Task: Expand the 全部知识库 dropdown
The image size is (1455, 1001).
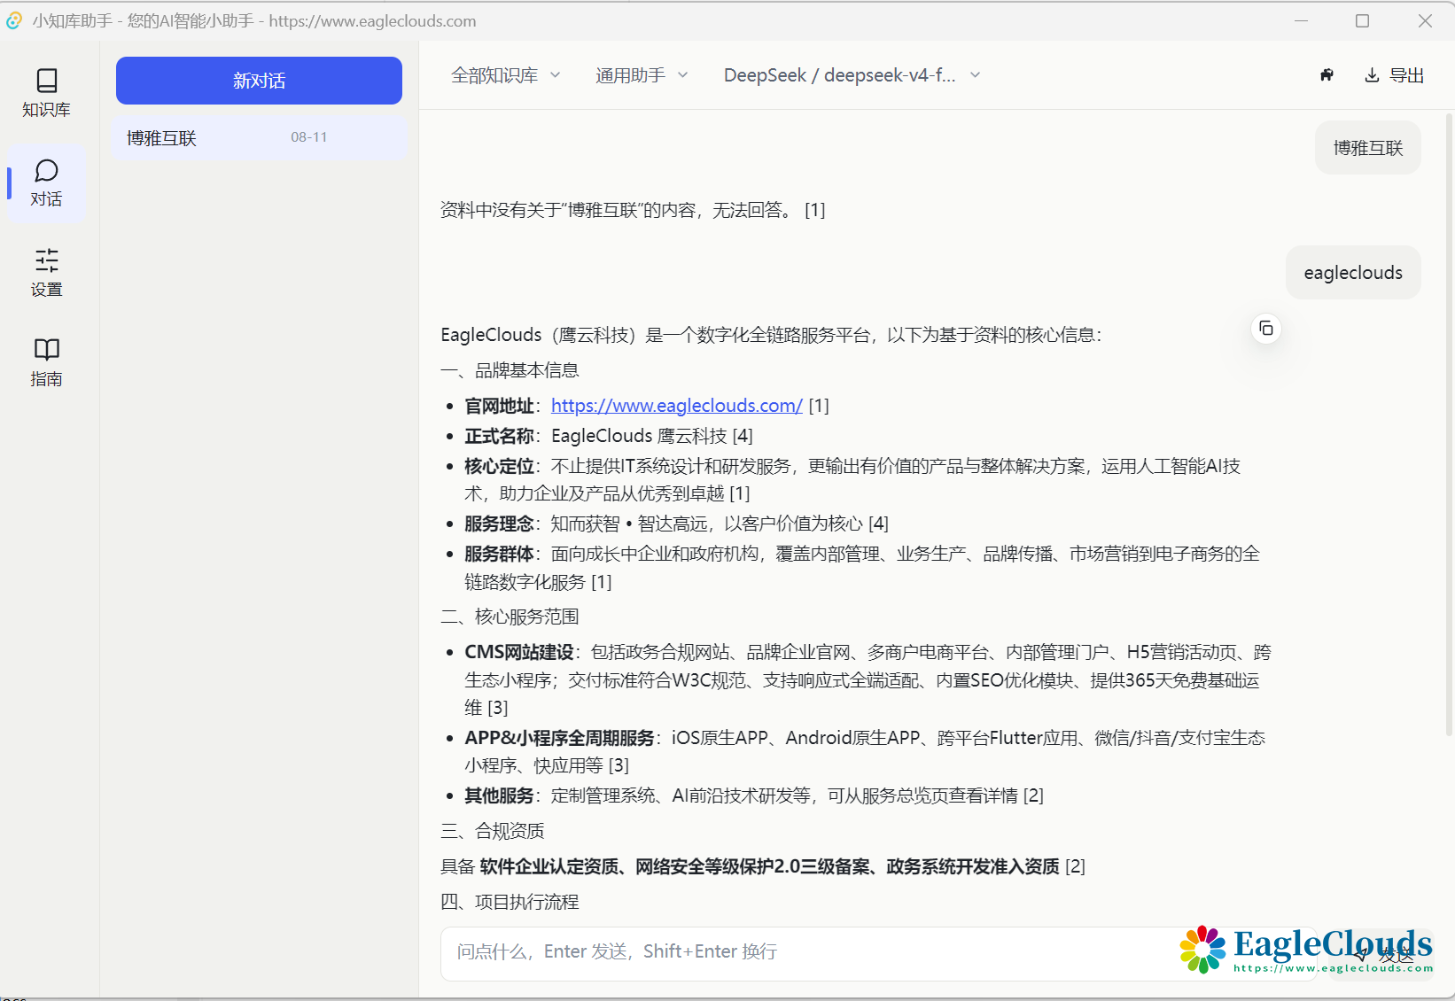Action: pyautogui.click(x=505, y=75)
